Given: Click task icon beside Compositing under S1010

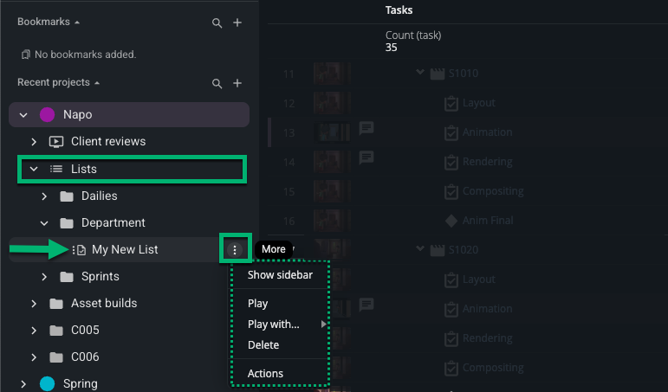Looking at the screenshot, I should coord(451,191).
